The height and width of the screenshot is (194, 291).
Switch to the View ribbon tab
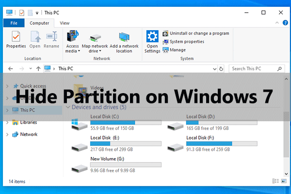(65, 23)
